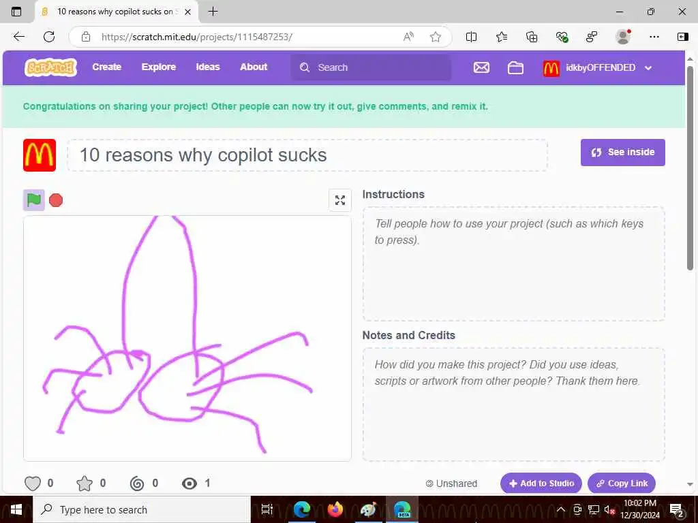Click the Add to Studio button
The height and width of the screenshot is (523, 698).
(541, 484)
